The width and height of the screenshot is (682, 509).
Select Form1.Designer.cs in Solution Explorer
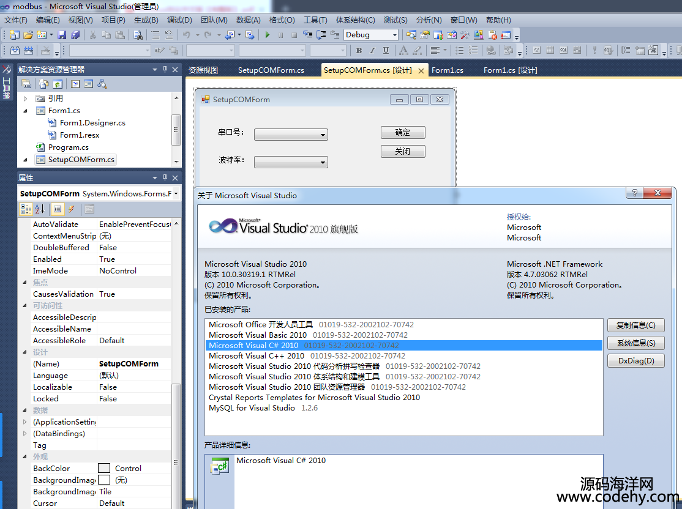point(92,123)
